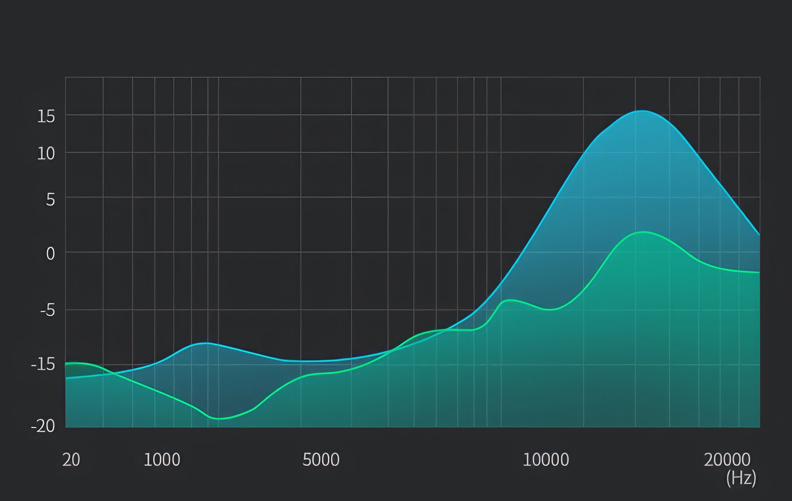Image resolution: width=792 pixels, height=501 pixels.
Task: Click the 5000 frequency axis label
Action: 321,460
